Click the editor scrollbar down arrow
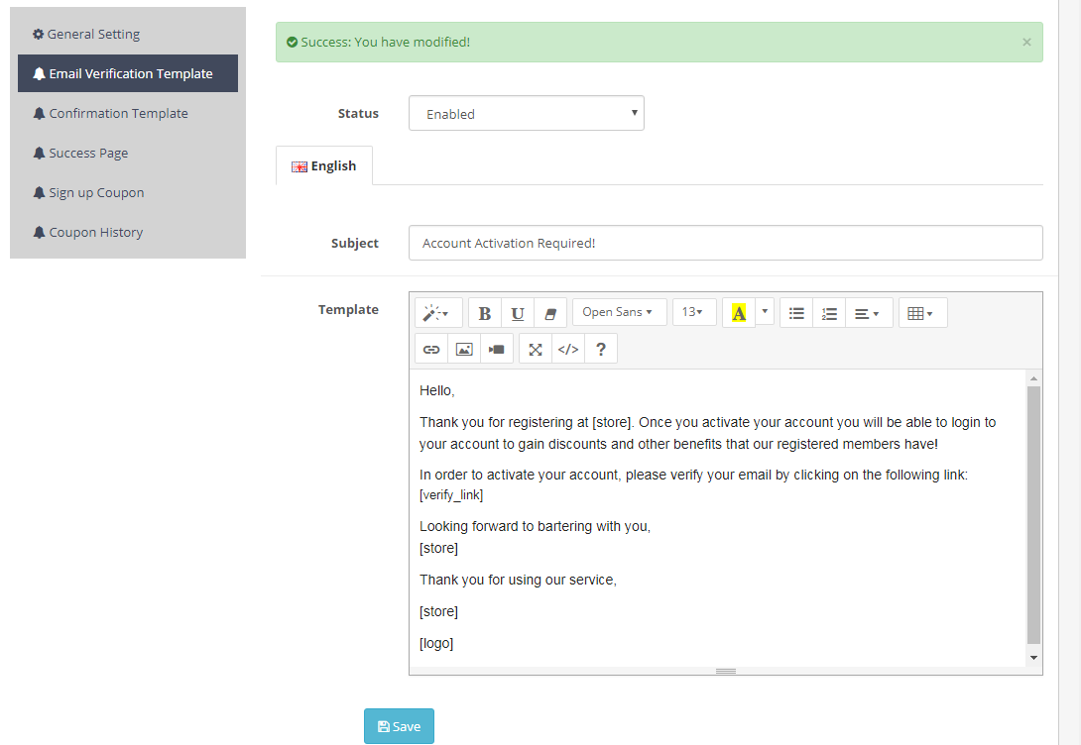 pyautogui.click(x=1033, y=658)
